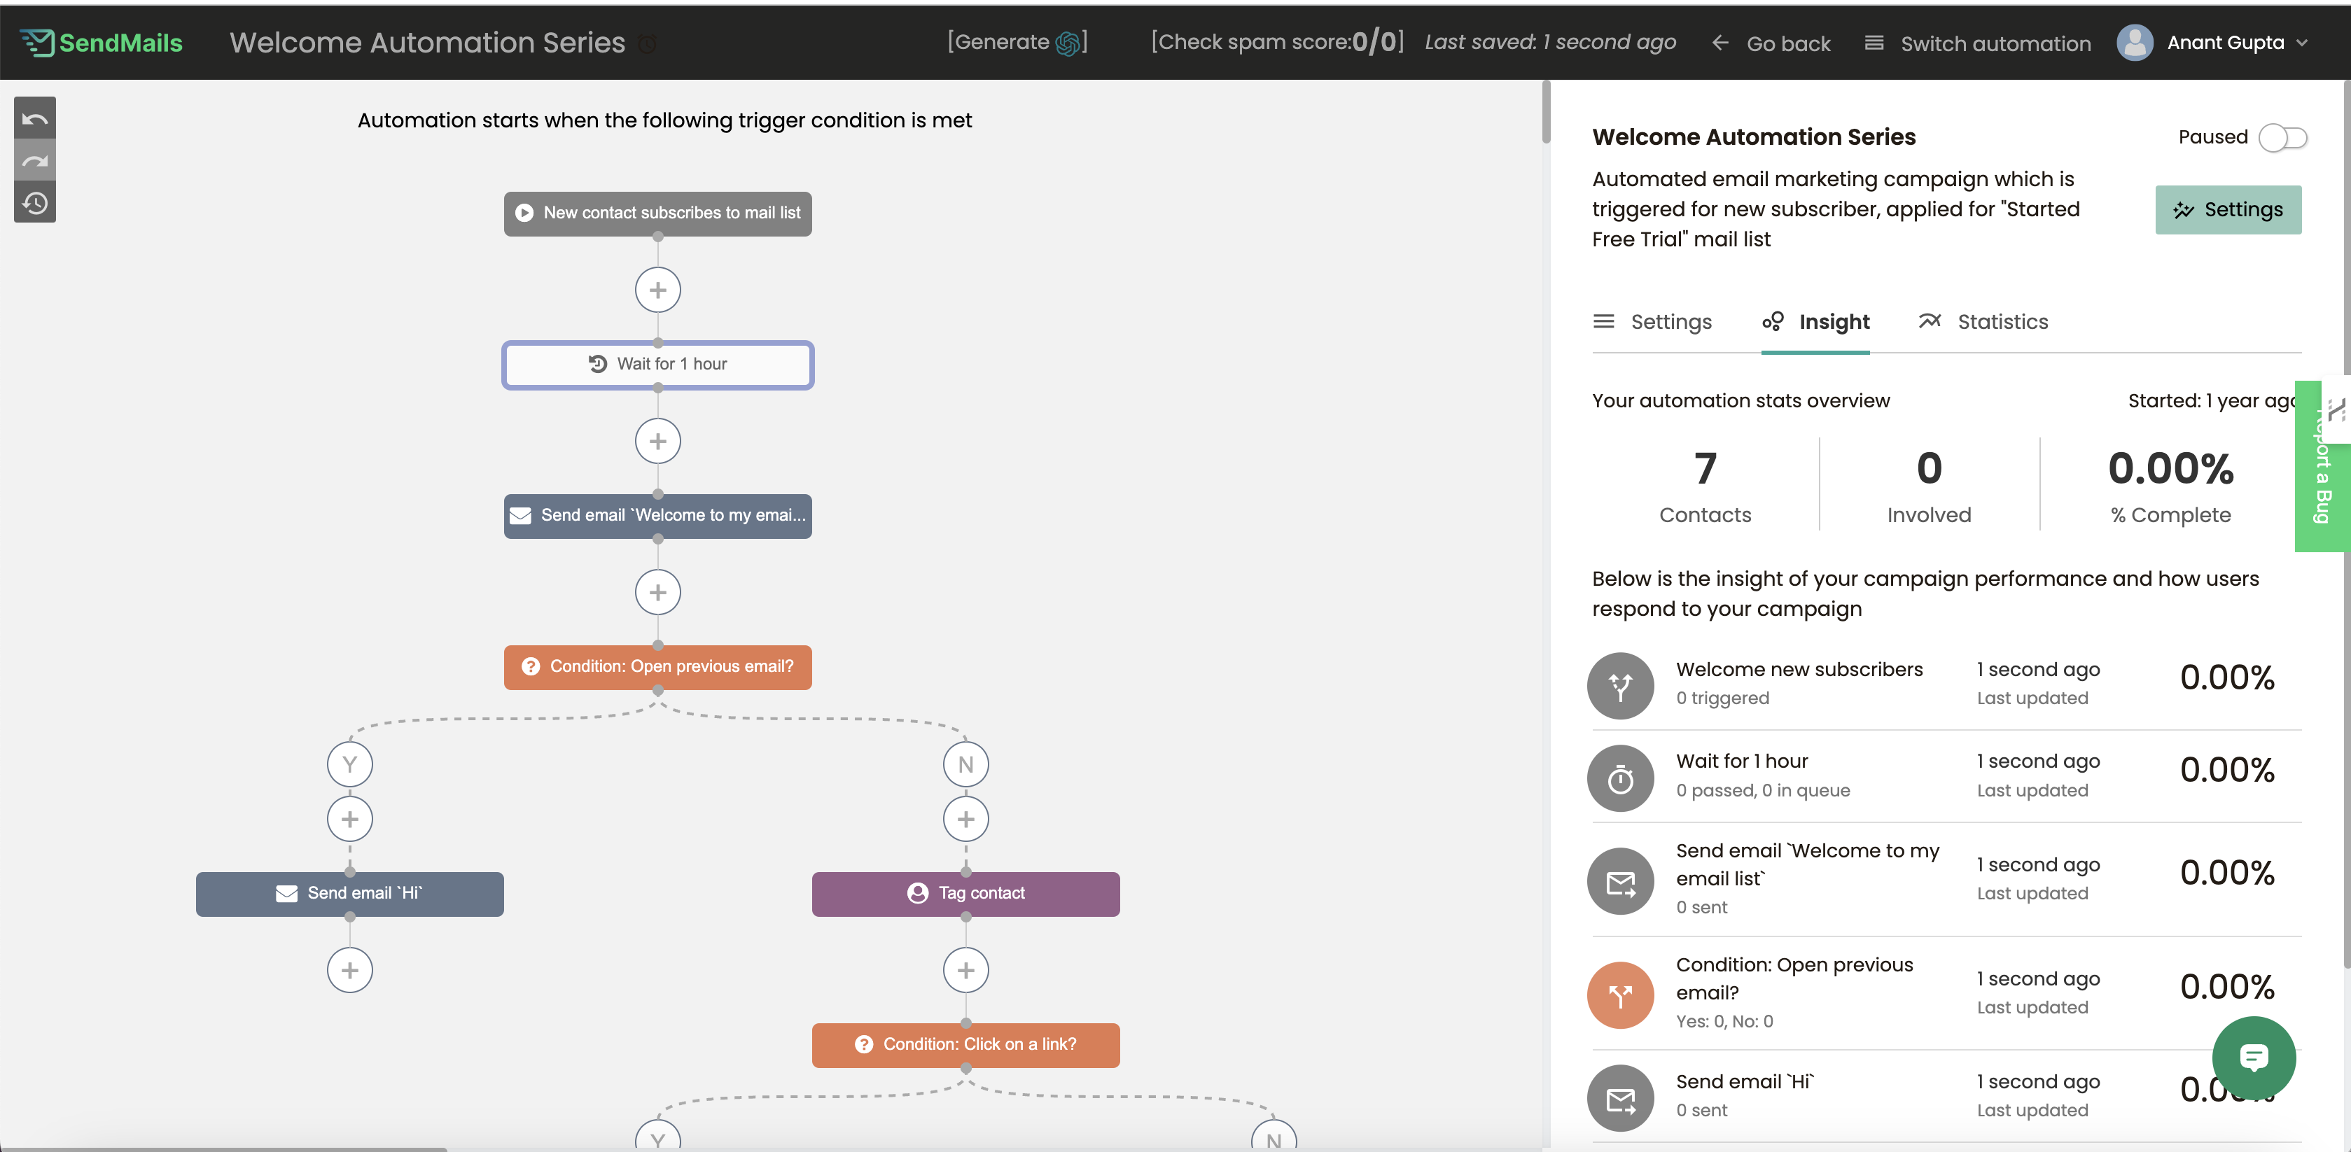Image resolution: width=2351 pixels, height=1152 pixels.
Task: Click the Generate AI icon
Action: pos(1067,43)
